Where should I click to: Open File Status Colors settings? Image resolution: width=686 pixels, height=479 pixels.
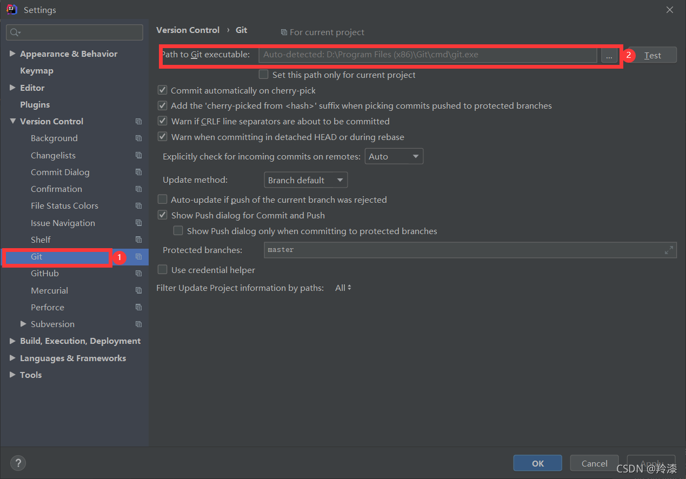point(64,206)
